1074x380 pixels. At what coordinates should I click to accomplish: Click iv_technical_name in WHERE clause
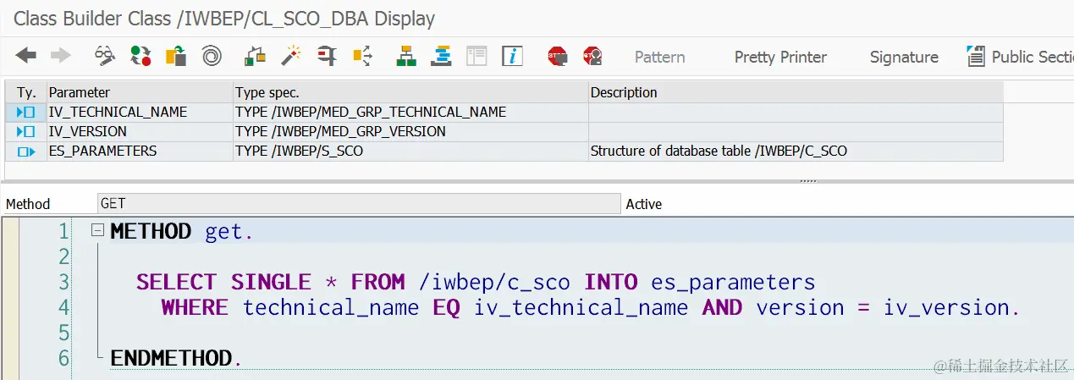[x=581, y=308]
